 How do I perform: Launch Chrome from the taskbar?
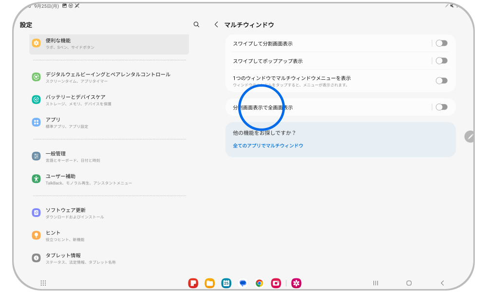[260, 283]
